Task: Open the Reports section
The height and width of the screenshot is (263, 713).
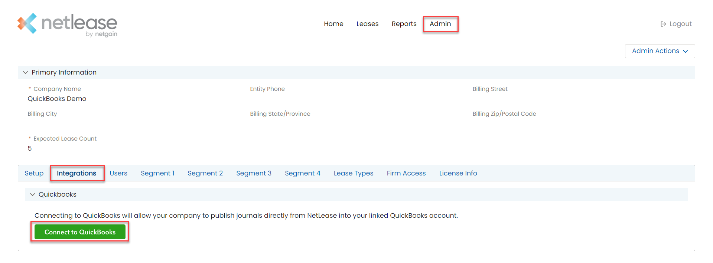Action: coord(404,24)
